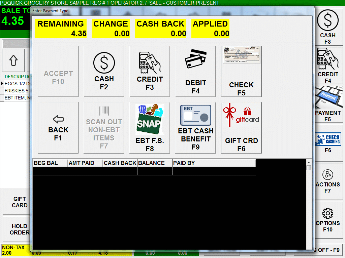Click the payment grid scrollbar up arrow
This screenshot has width=345, height=258.
309,163
